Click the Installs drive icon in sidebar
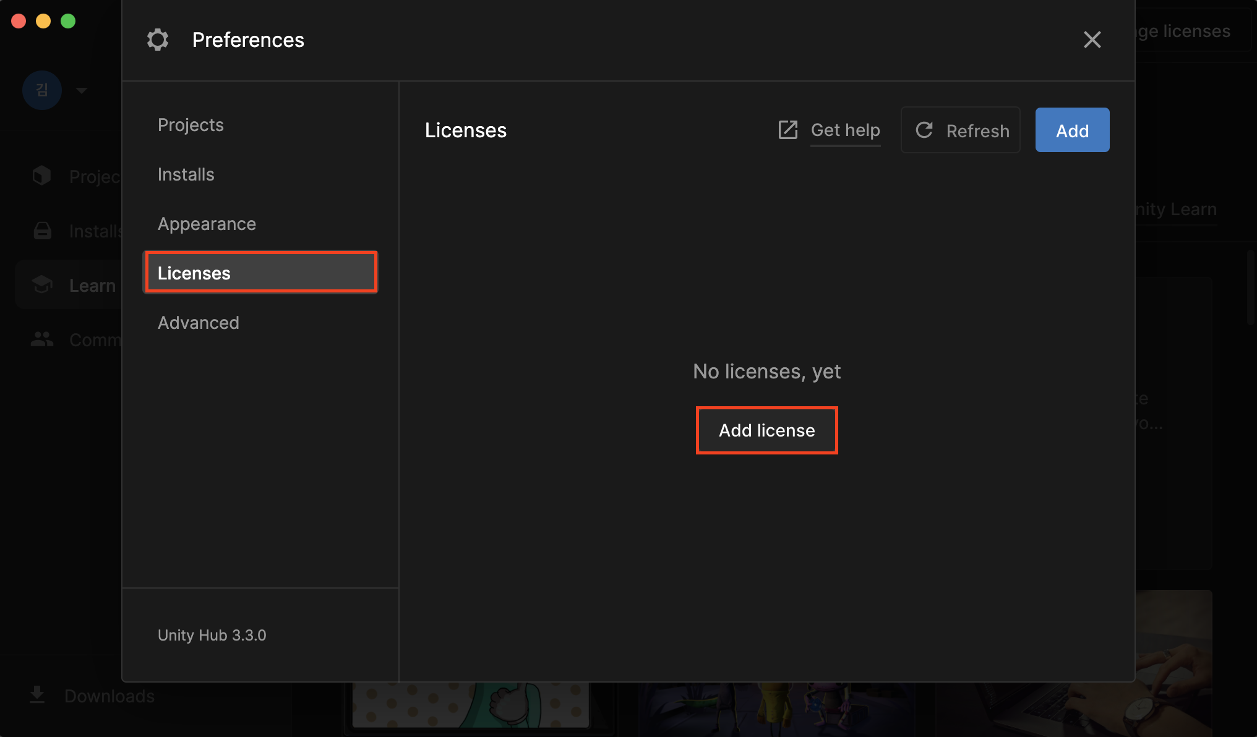Image resolution: width=1257 pixels, height=737 pixels. [42, 231]
